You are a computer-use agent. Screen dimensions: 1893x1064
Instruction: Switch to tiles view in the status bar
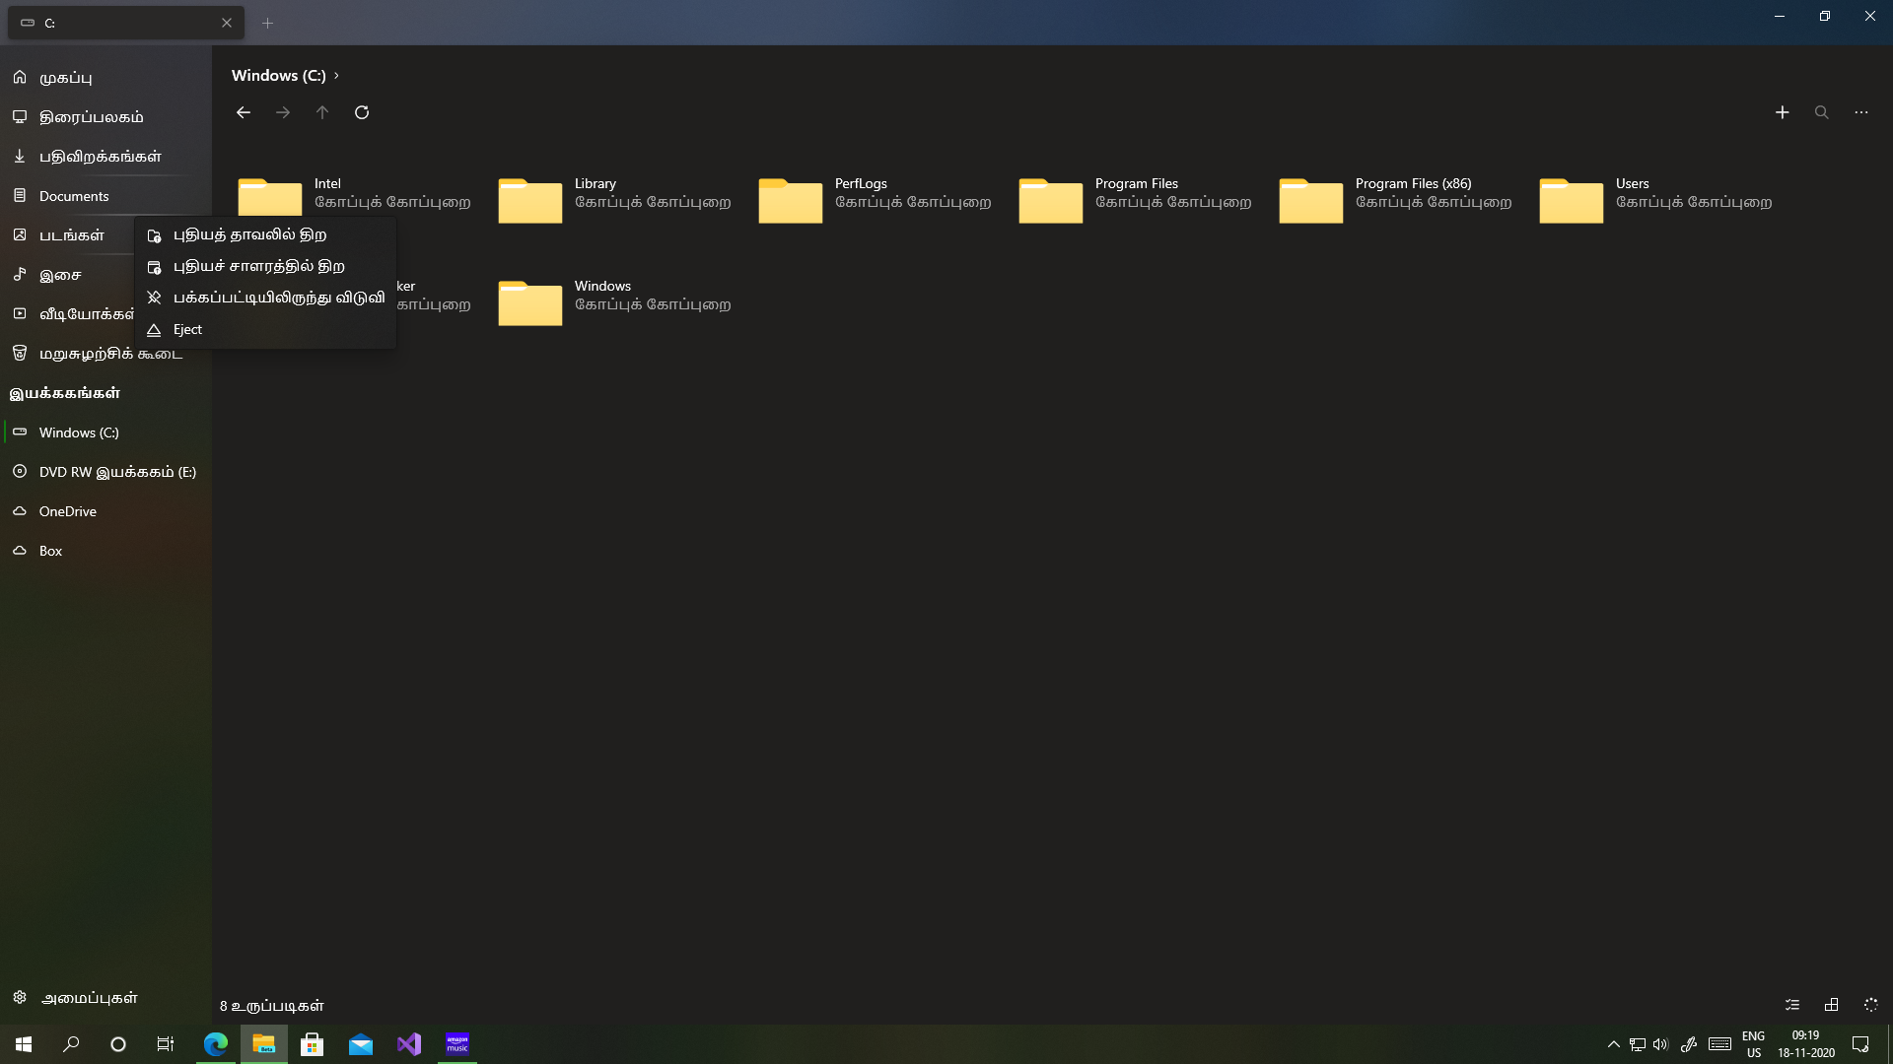[x=1832, y=1005]
